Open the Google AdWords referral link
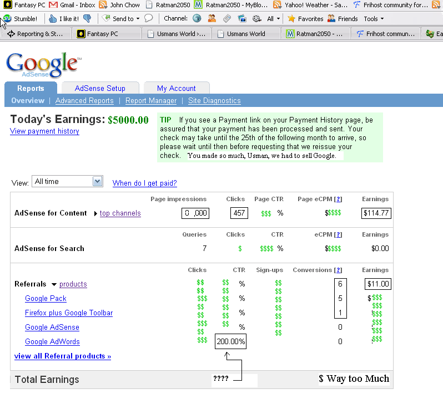 pos(52,341)
